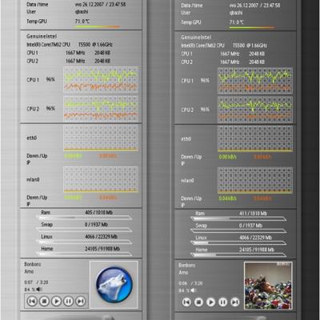Click the '0.00 kB/s' eth0 download value in the dark panel
This screenshot has width=320, height=320.
(x=227, y=157)
